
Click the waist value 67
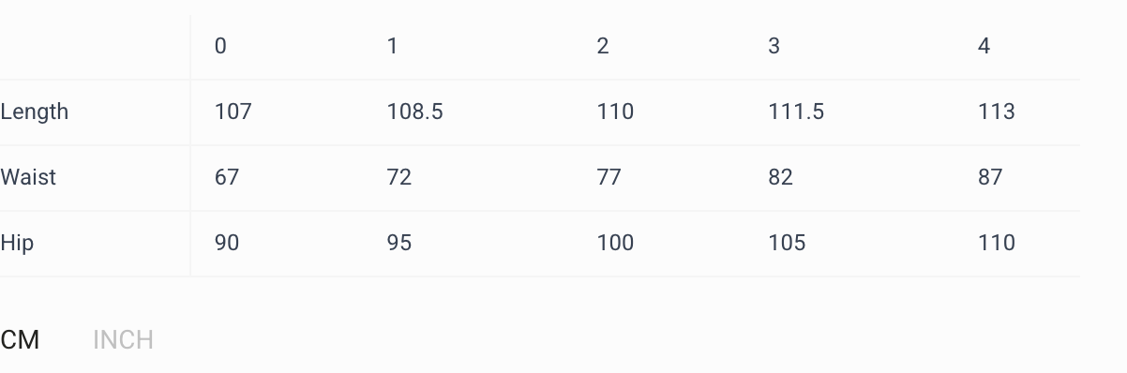pyautogui.click(x=227, y=177)
